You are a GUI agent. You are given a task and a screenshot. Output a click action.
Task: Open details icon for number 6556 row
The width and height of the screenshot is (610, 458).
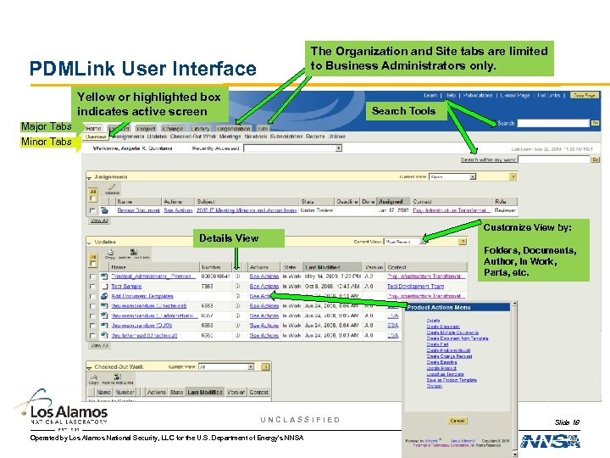point(237,325)
